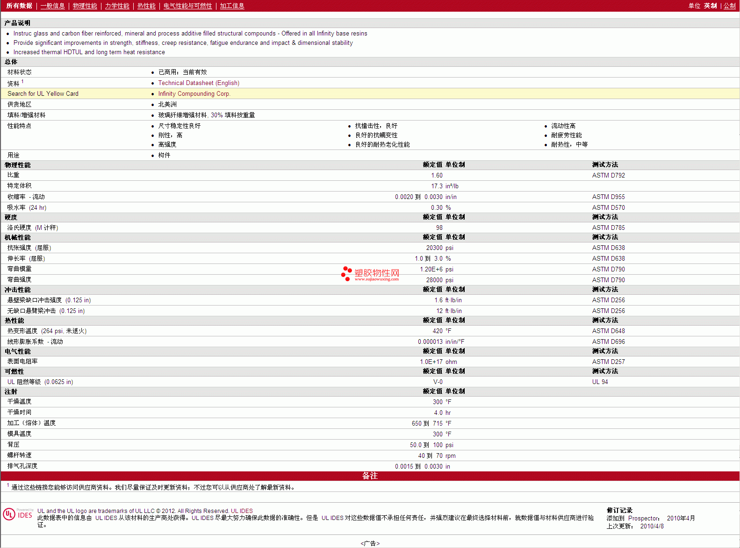Click the 备注 section header
The image size is (740, 548).
(x=370, y=476)
